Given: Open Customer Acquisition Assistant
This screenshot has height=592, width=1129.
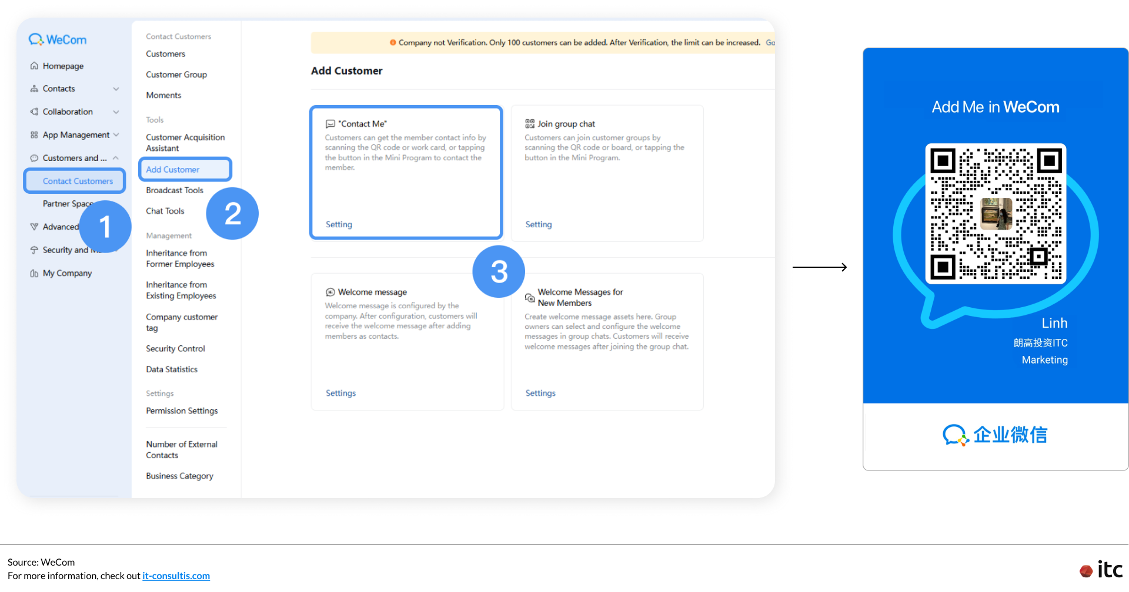Looking at the screenshot, I should (185, 143).
